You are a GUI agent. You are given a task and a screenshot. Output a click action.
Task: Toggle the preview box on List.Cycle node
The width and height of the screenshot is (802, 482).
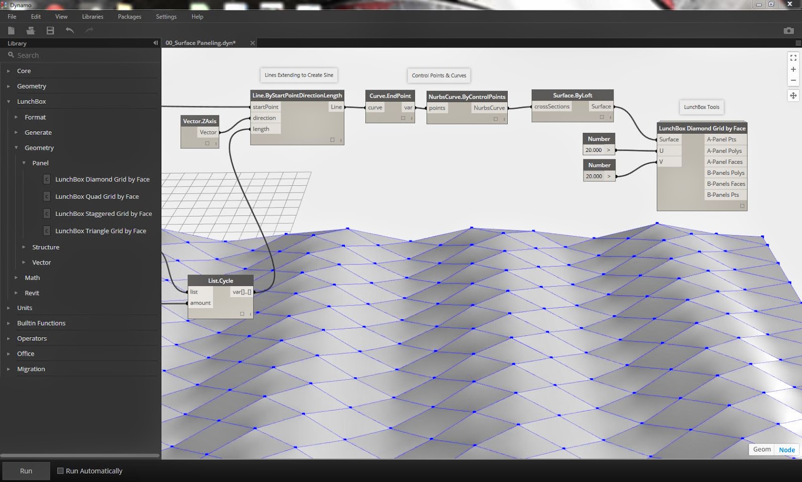[242, 314]
